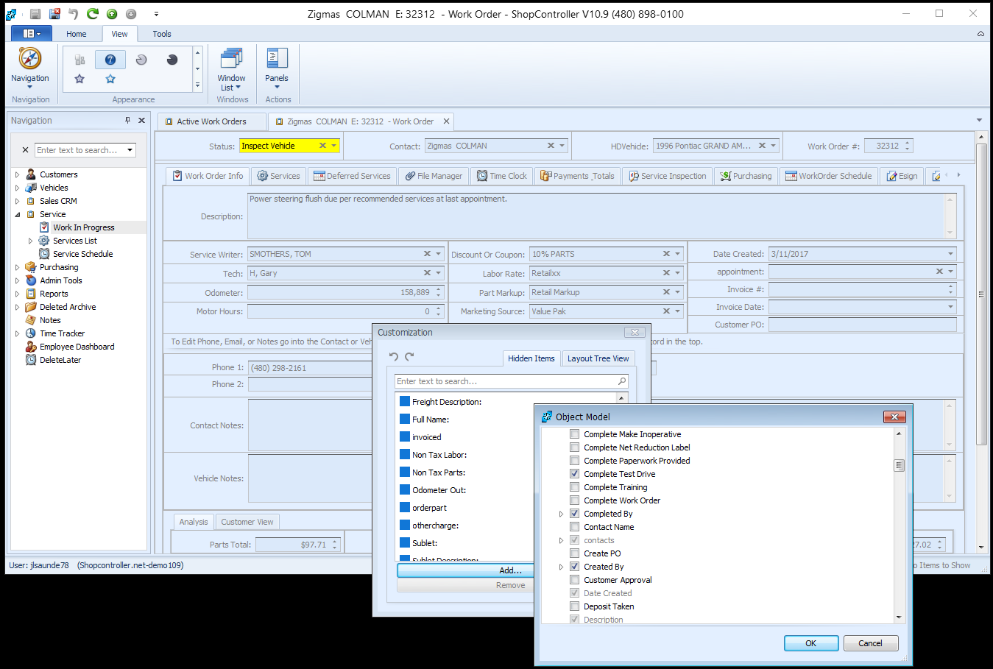The width and height of the screenshot is (993, 669).
Task: Select the light gray pie appearance skin
Action: 141,60
